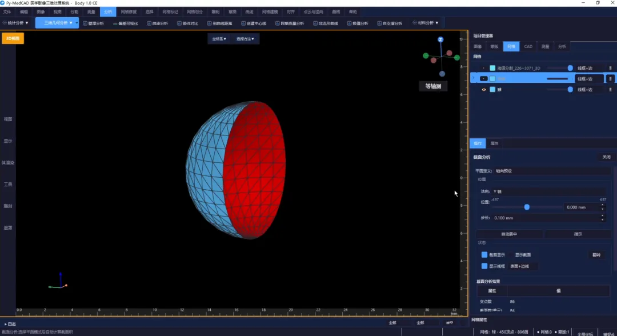
Task: Open display mode dropdown for 阈值分割_226~3071_3D row
Action: [x=589, y=68]
